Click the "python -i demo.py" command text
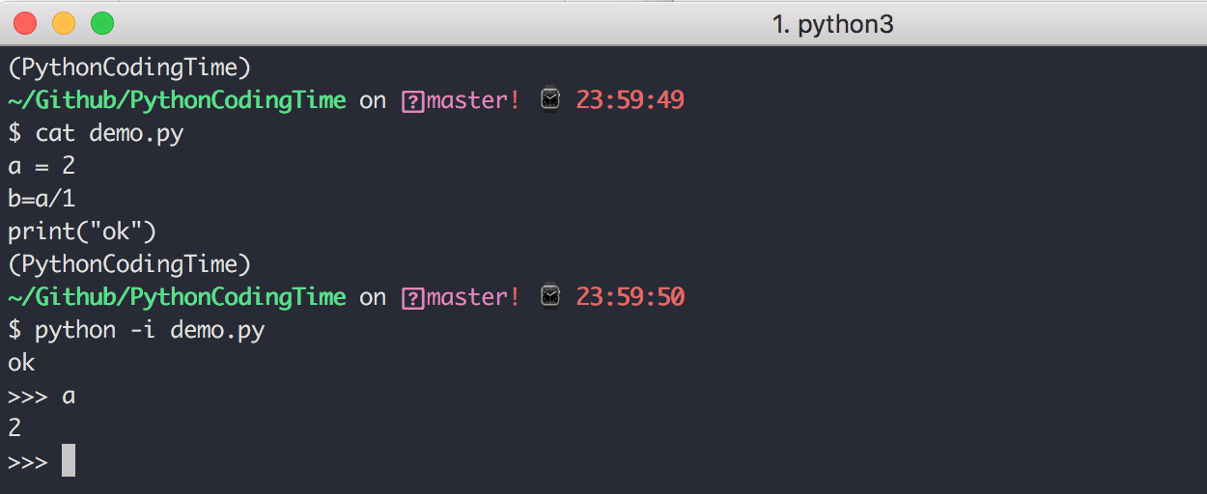Screen dimensions: 1207x494 pyautogui.click(x=150, y=330)
